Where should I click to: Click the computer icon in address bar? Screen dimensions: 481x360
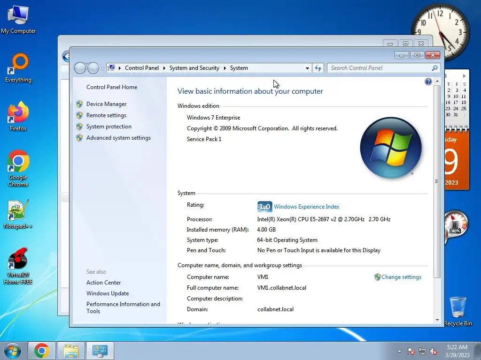(112, 67)
